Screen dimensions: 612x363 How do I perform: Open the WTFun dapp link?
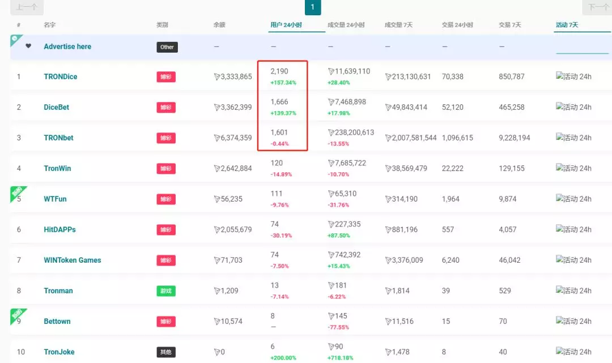[55, 199]
